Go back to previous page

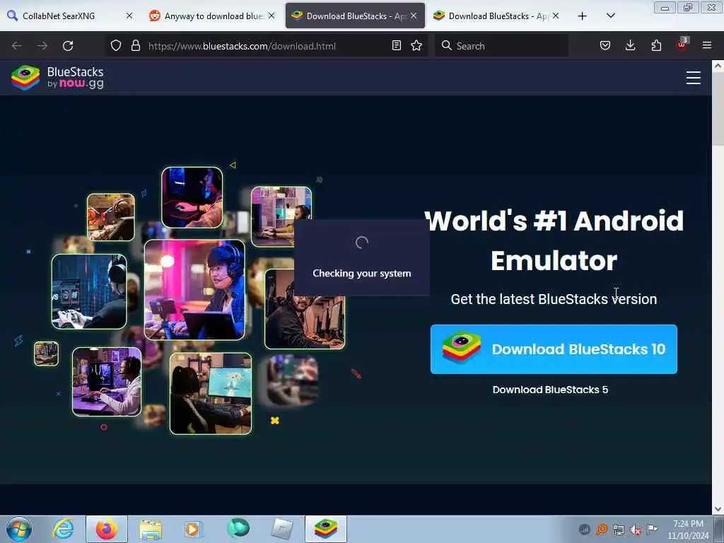click(x=17, y=46)
